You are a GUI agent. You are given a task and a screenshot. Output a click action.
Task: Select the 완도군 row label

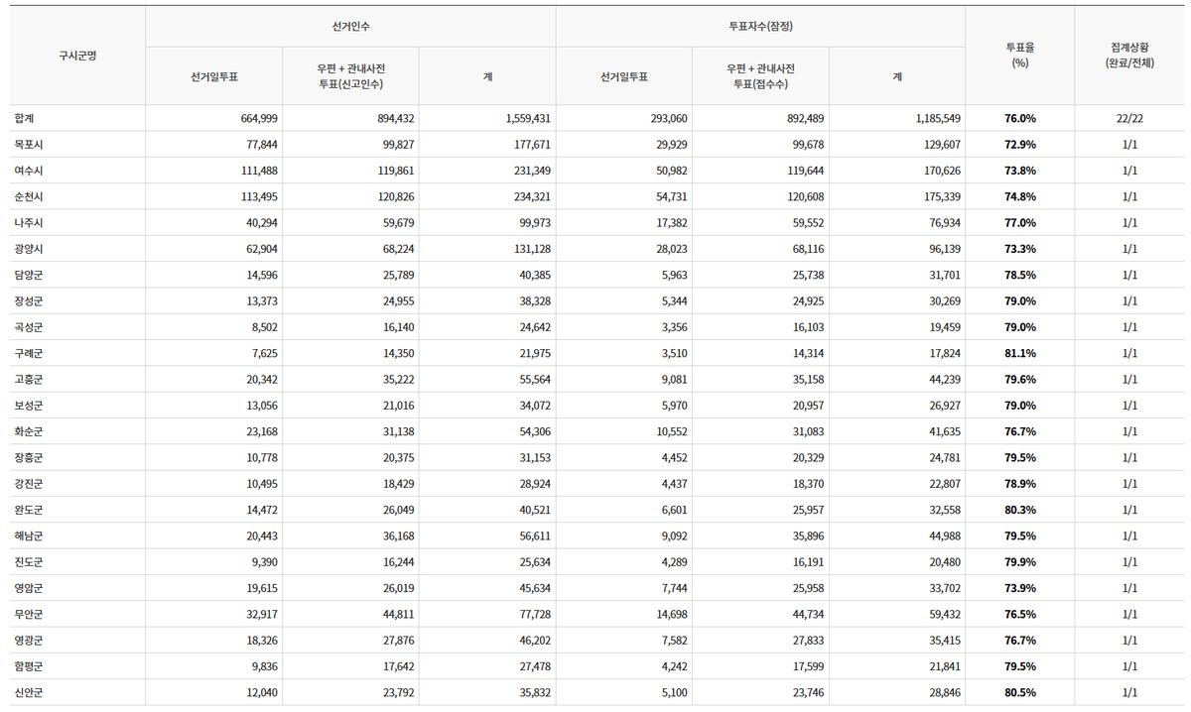(29, 510)
